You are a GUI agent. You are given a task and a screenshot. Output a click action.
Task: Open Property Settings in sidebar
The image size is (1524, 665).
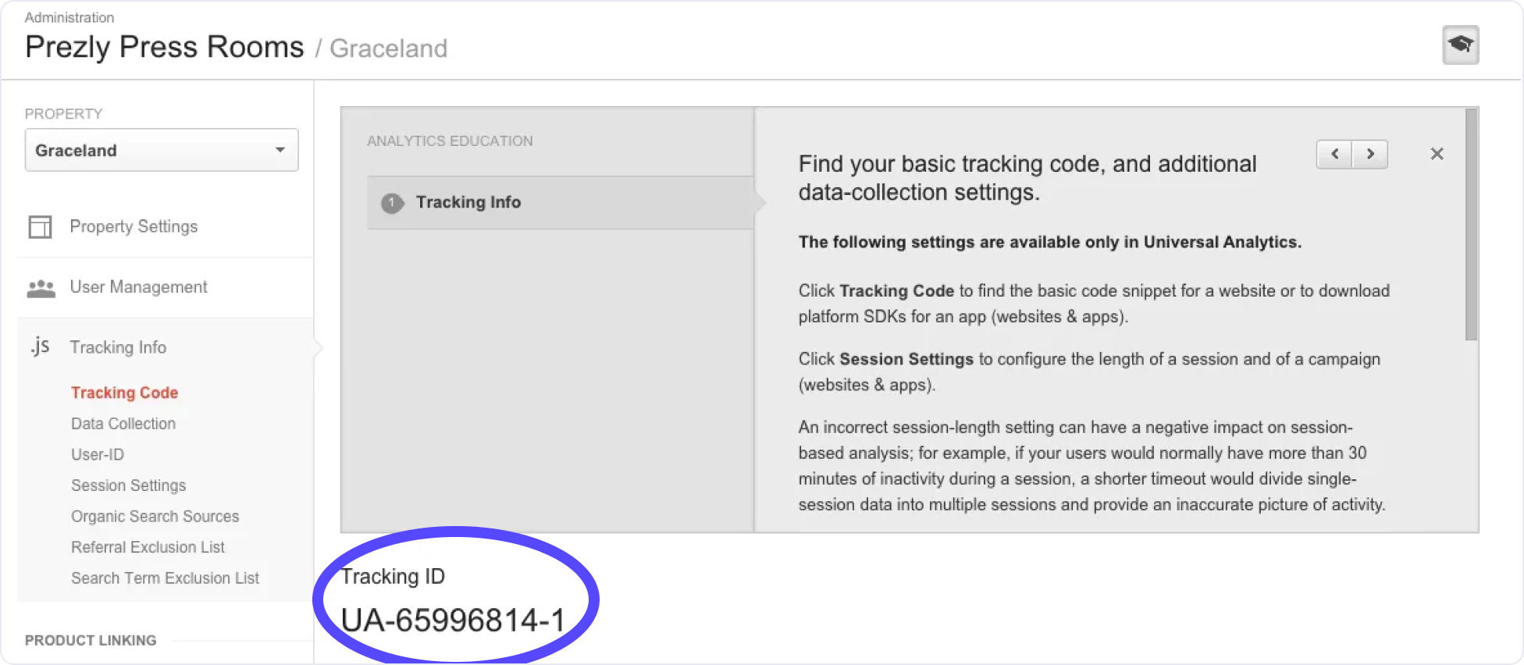click(x=134, y=226)
